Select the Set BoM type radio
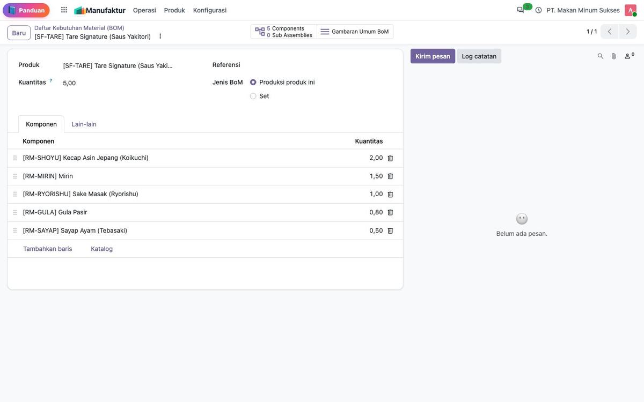Viewport: 644px width, 402px height. 253,96
